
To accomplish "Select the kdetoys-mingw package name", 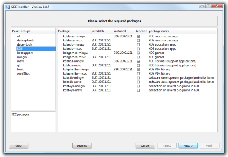I will click(74, 86).
